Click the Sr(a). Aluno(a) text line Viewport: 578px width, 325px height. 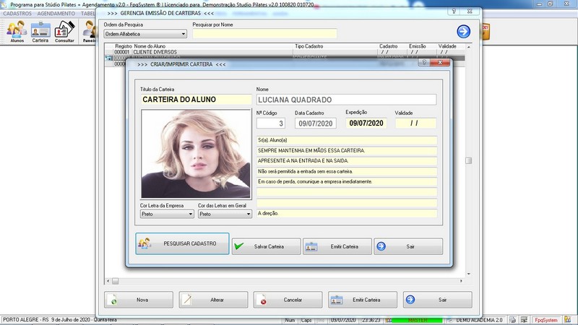click(347, 140)
